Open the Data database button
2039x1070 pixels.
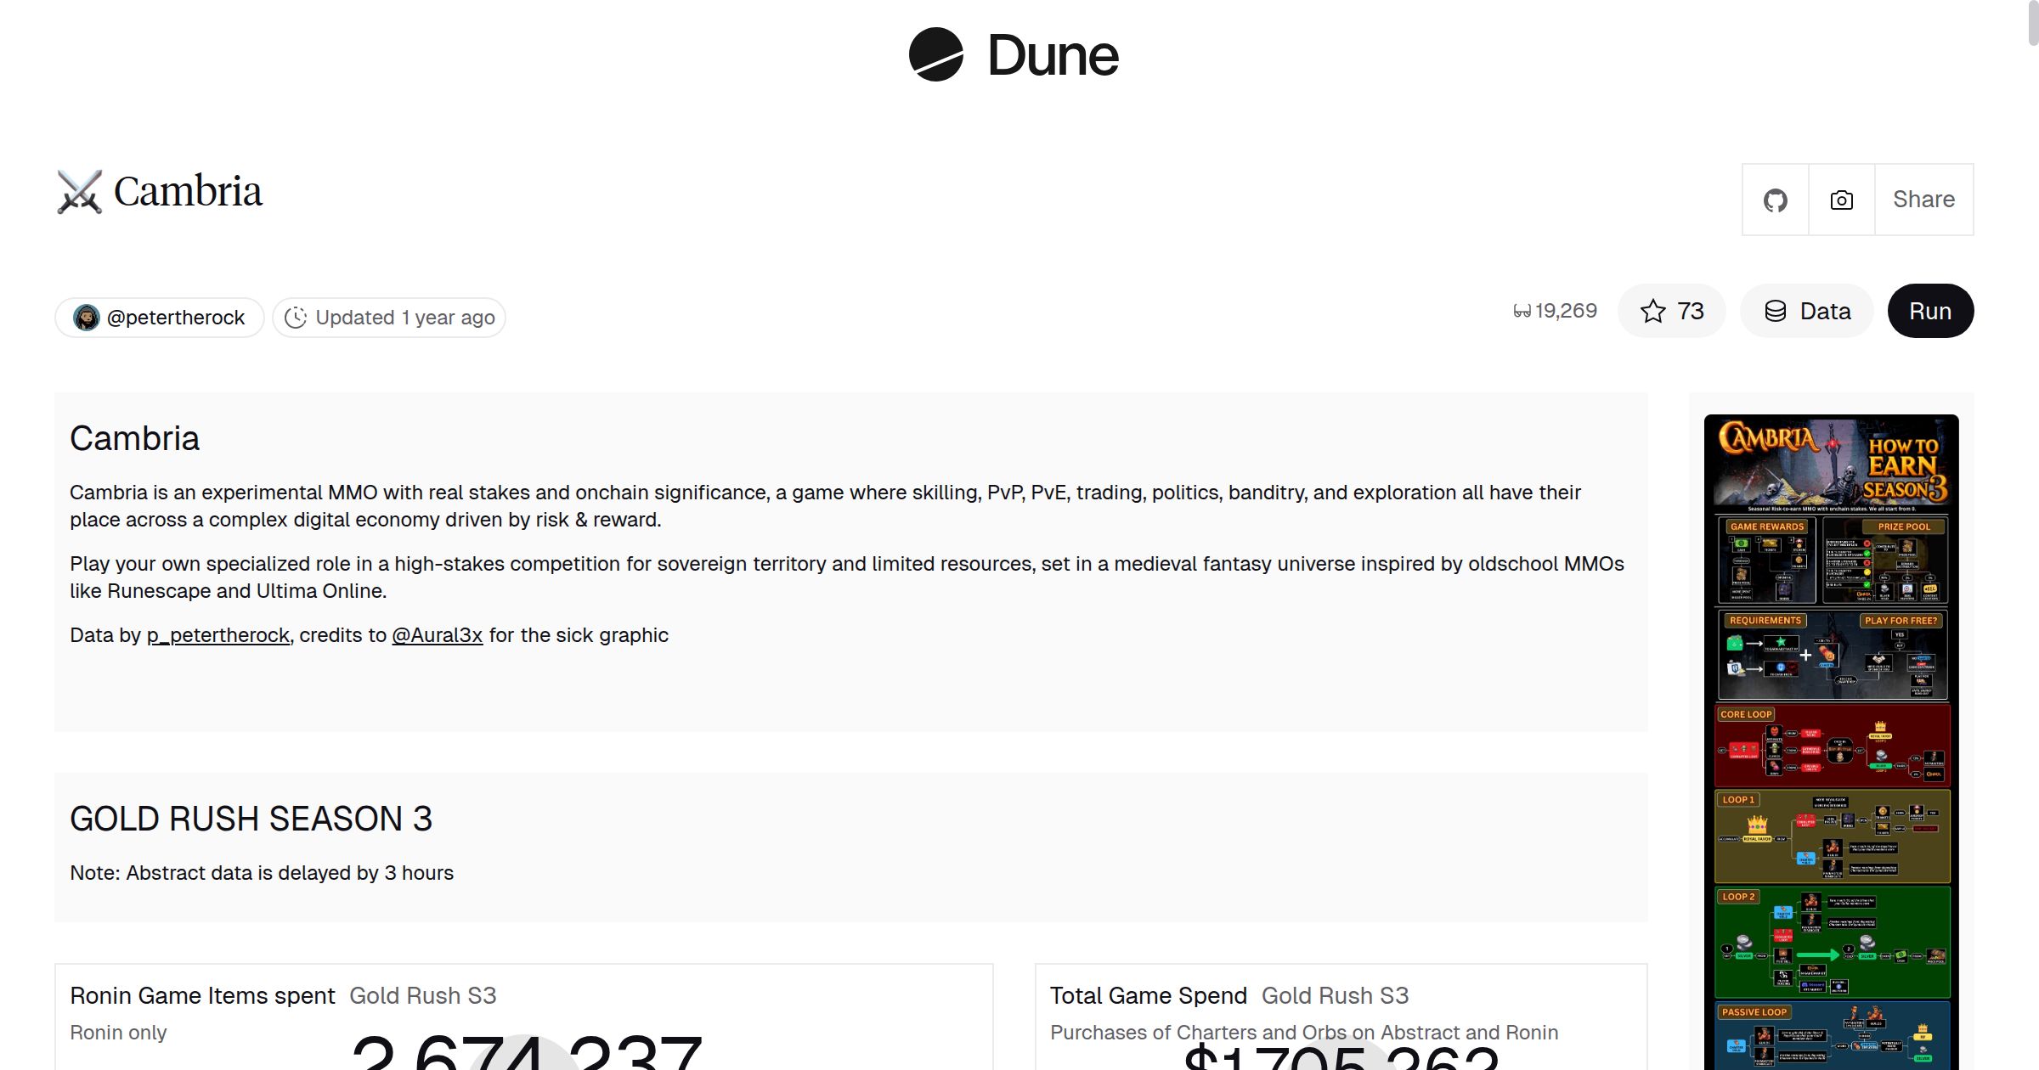pyautogui.click(x=1807, y=312)
